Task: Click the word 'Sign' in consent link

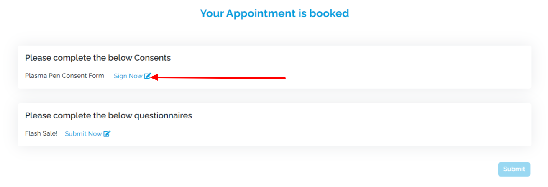Action: click(120, 76)
